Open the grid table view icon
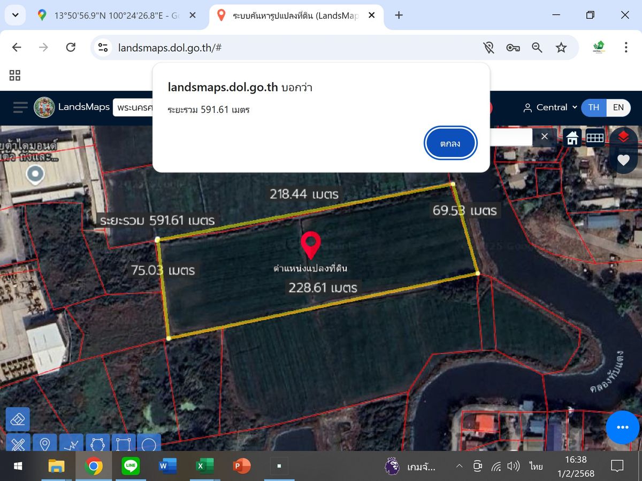The image size is (642, 481). click(595, 137)
